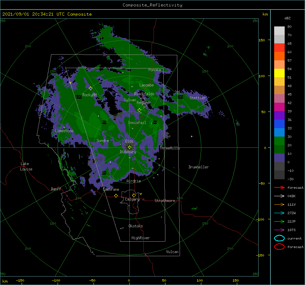Pick the yellow 51–54 dBZ swatch
Screen dimensions: 305x285
point(279,73)
